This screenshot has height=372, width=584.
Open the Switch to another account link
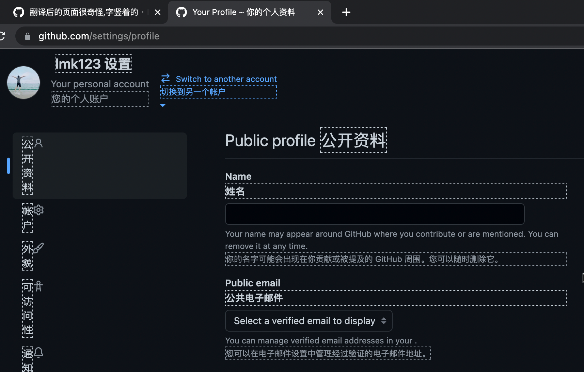[x=226, y=78]
